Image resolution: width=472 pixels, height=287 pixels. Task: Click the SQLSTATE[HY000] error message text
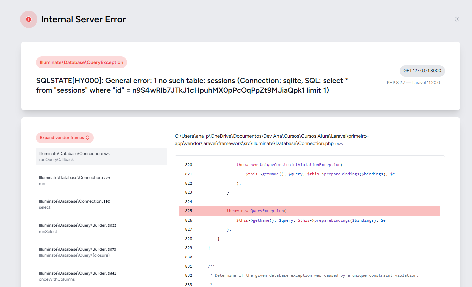pos(192,85)
